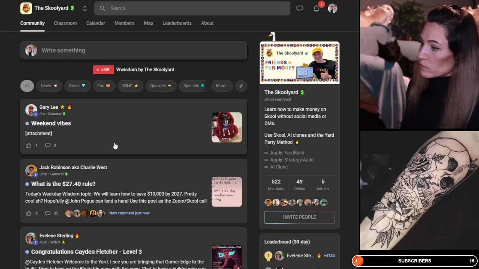The width and height of the screenshot is (479, 269).
Task: Open the $27.40 rule post thumbnail
Action: click(x=227, y=192)
